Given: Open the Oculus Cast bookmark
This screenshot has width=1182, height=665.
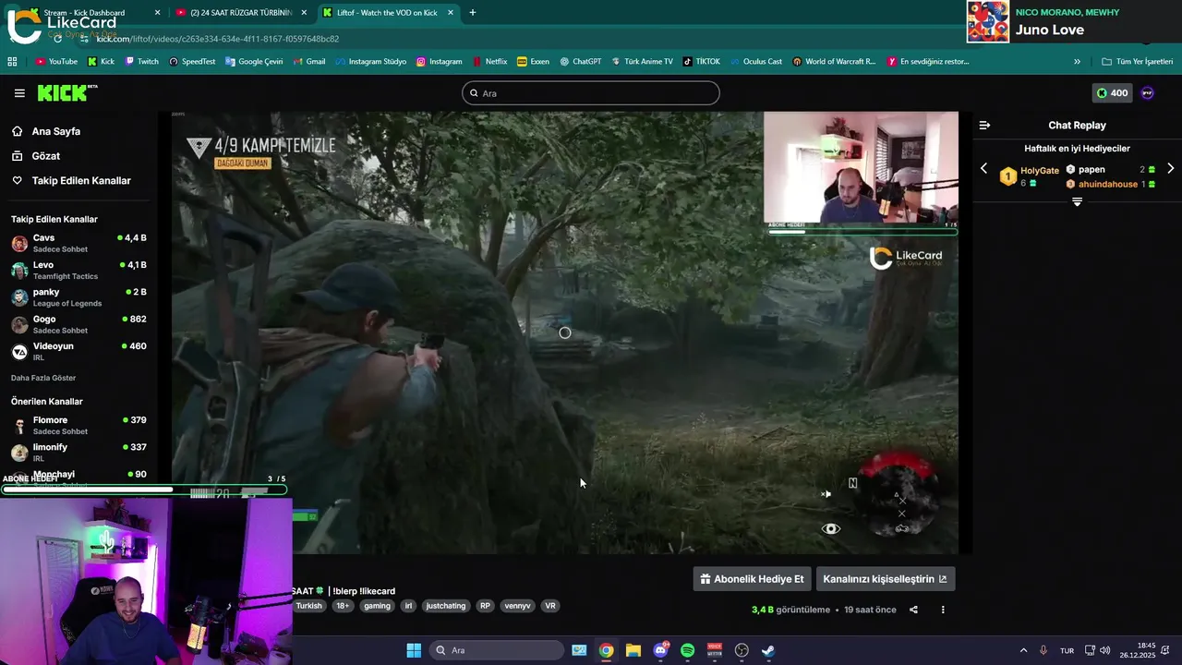Looking at the screenshot, I should pos(755,62).
